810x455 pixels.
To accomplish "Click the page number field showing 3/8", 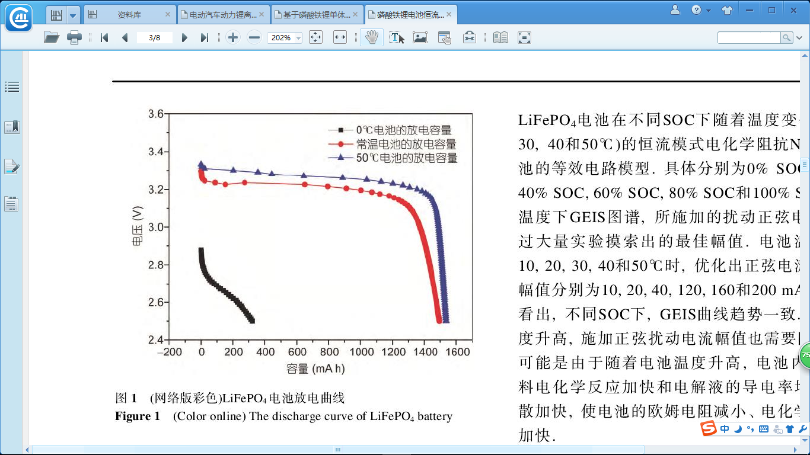I will 154,38.
